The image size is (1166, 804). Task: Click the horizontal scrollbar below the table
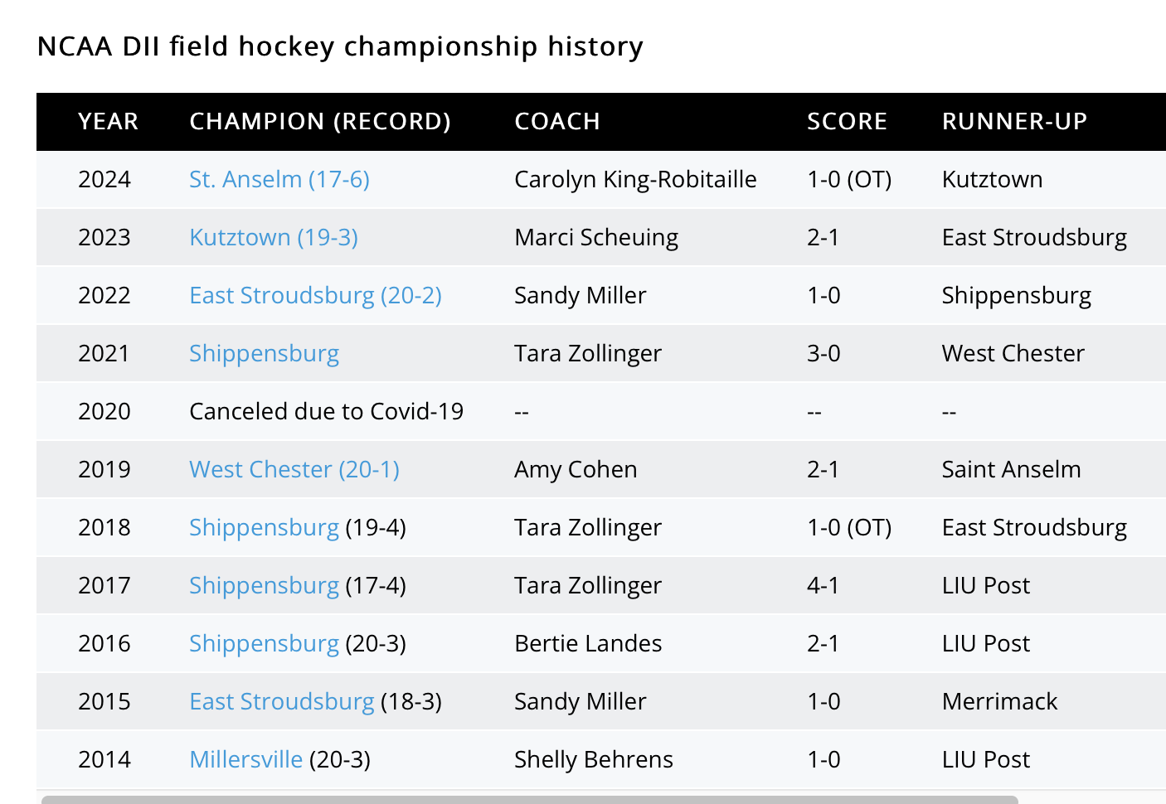pyautogui.click(x=529, y=799)
